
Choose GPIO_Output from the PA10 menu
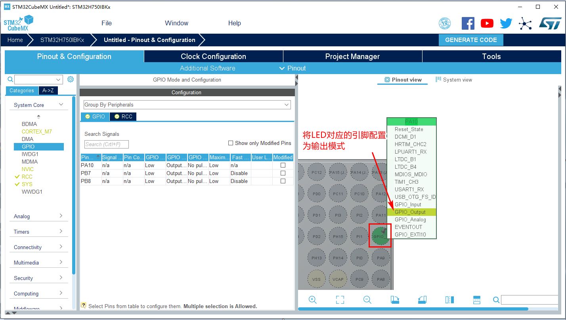point(410,212)
